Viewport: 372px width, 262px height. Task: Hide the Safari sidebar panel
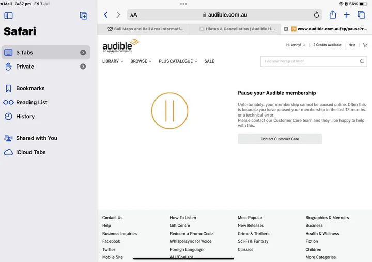8,15
